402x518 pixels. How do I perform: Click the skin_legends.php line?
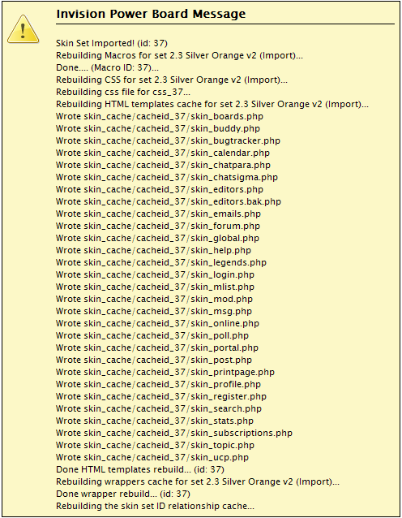161,262
